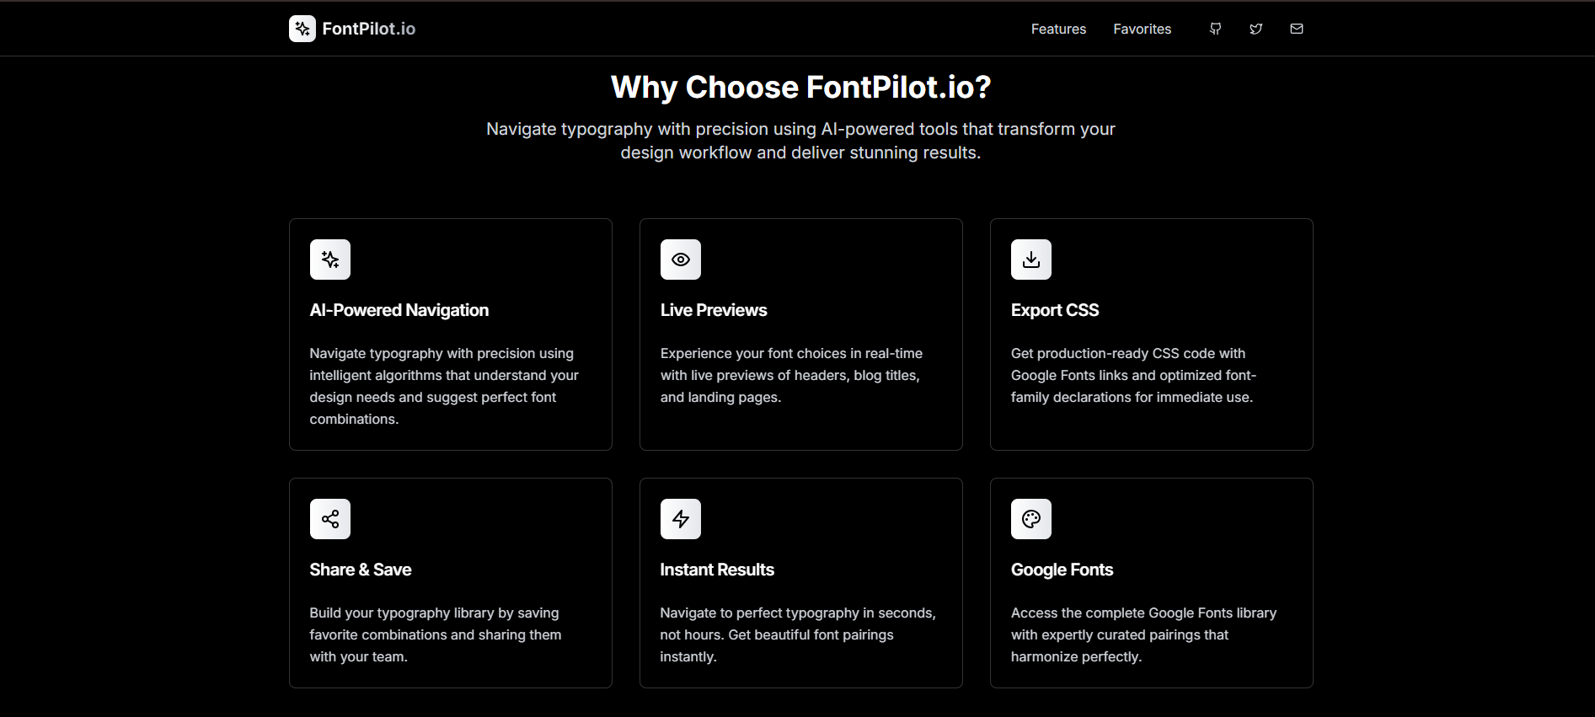Select the Instant Results lightning bolt icon
1595x717 pixels.
coord(680,519)
